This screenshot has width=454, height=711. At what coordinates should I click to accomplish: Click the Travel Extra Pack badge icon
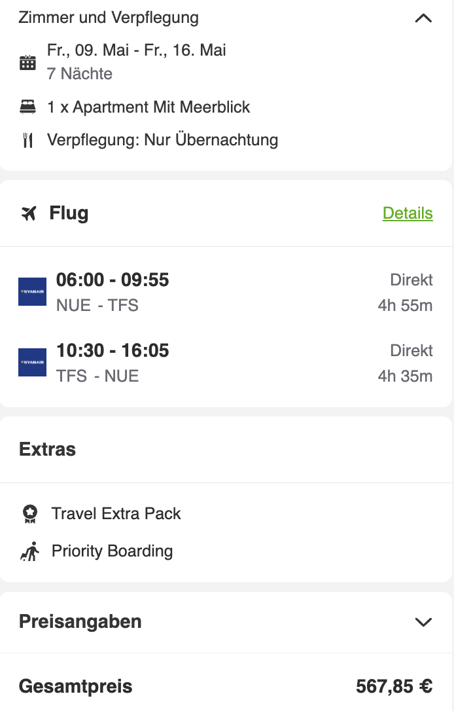[x=30, y=514]
